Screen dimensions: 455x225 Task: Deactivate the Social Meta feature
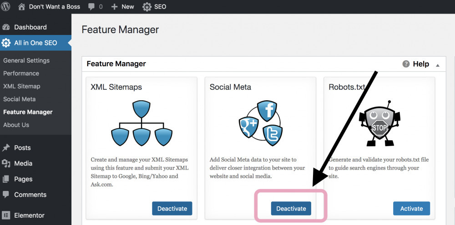pyautogui.click(x=291, y=209)
